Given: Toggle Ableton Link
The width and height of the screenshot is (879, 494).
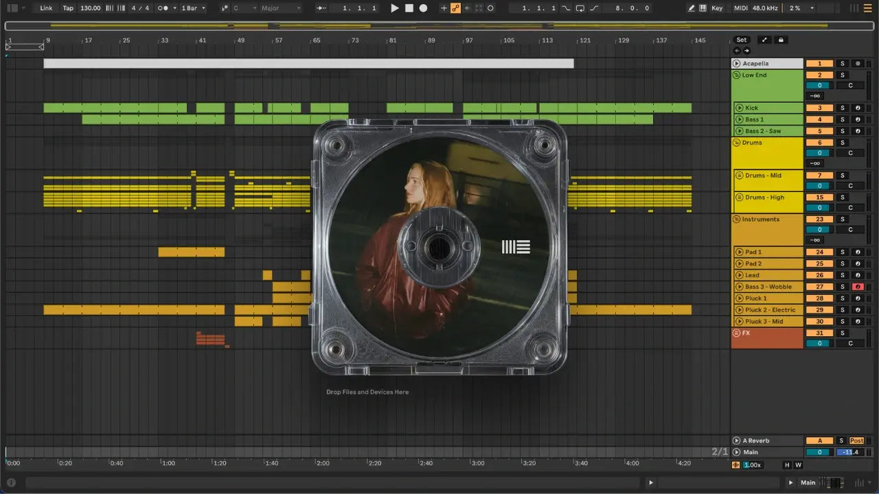Looking at the screenshot, I should (46, 8).
